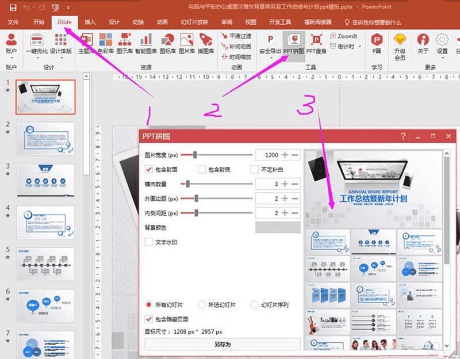Open the 图片库 picture library
Image resolution: width=460 pixels, height=359 pixels.
(x=186, y=44)
